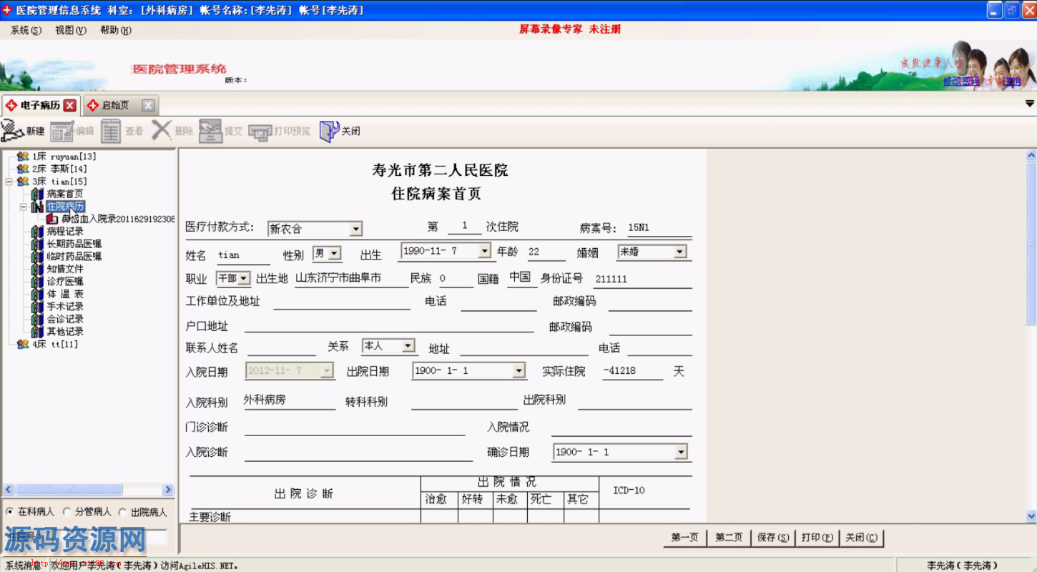Image resolution: width=1037 pixels, height=572 pixels.
Task: Open the 医疗付款方式 dropdown showing 新农合
Action: coord(355,230)
